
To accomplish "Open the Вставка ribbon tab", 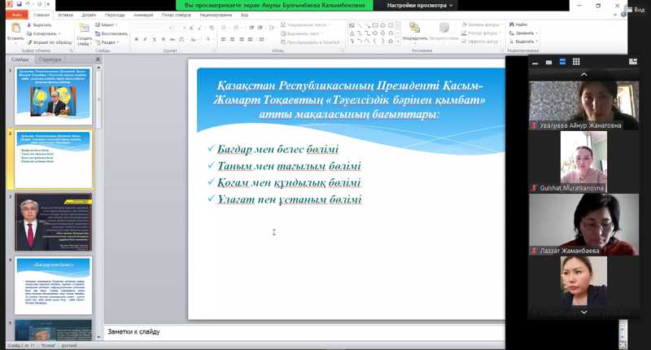I will [x=66, y=15].
